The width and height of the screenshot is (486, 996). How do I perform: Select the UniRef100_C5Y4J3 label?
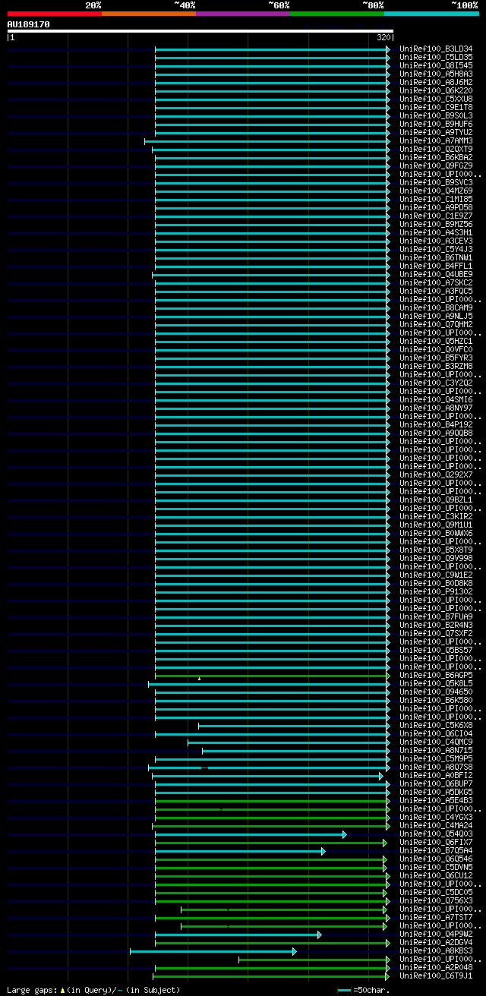click(436, 250)
